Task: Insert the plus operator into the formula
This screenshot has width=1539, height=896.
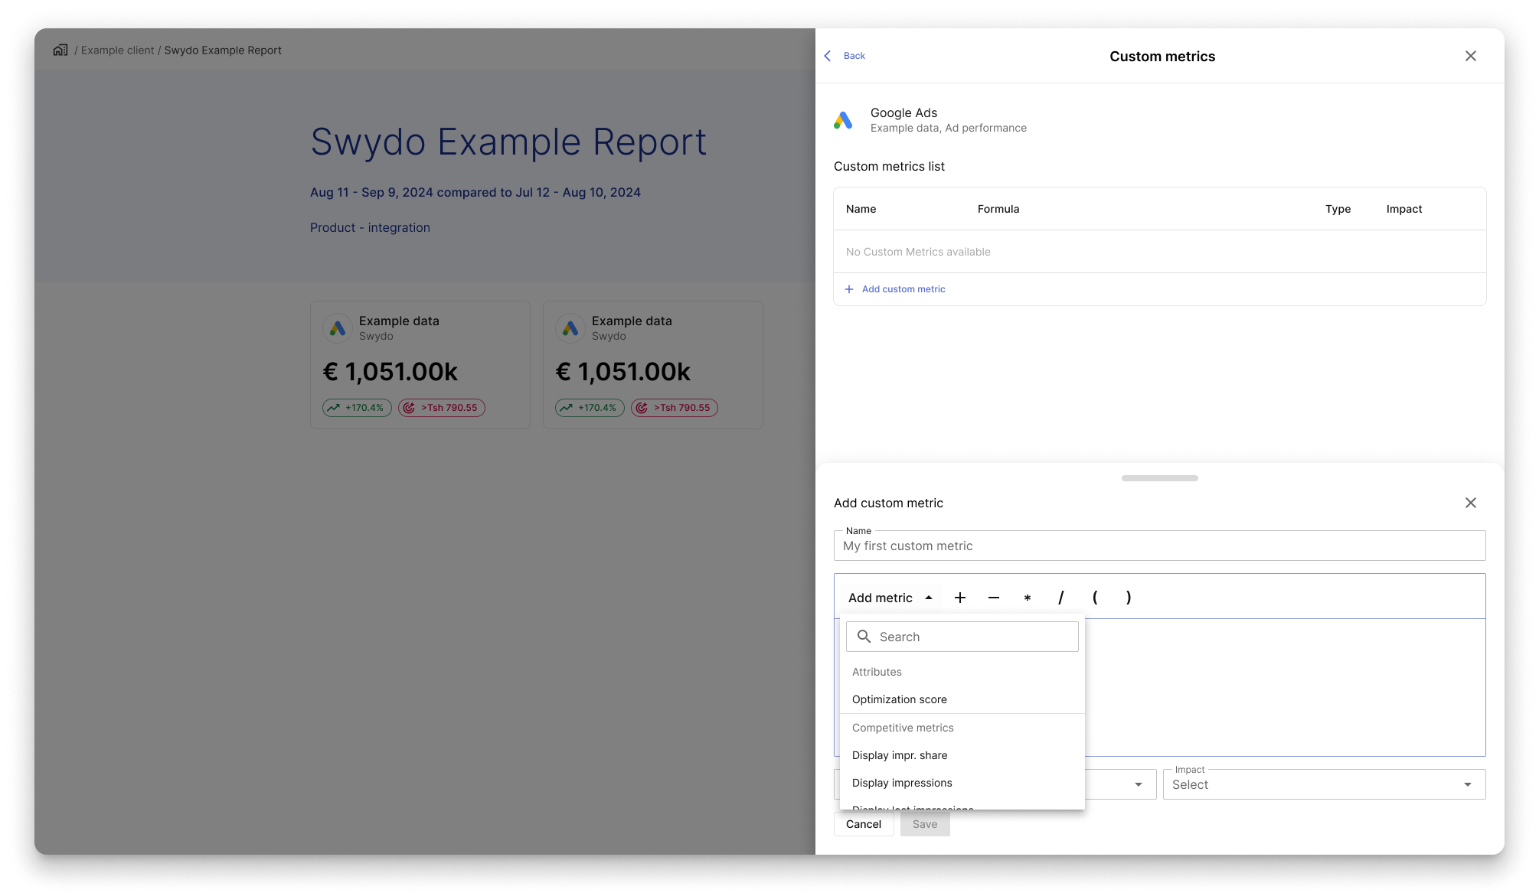Action: (x=960, y=598)
